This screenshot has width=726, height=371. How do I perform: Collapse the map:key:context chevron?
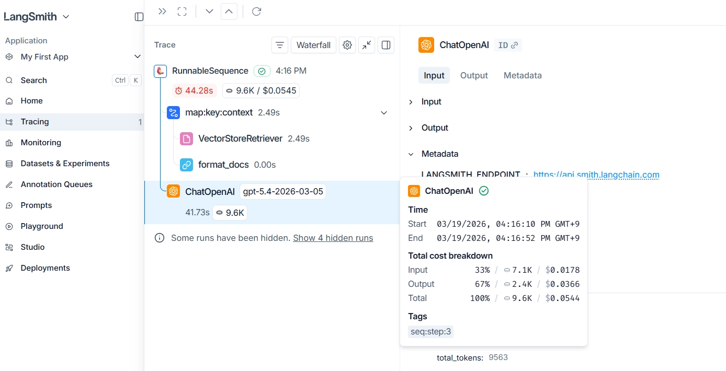pyautogui.click(x=384, y=113)
